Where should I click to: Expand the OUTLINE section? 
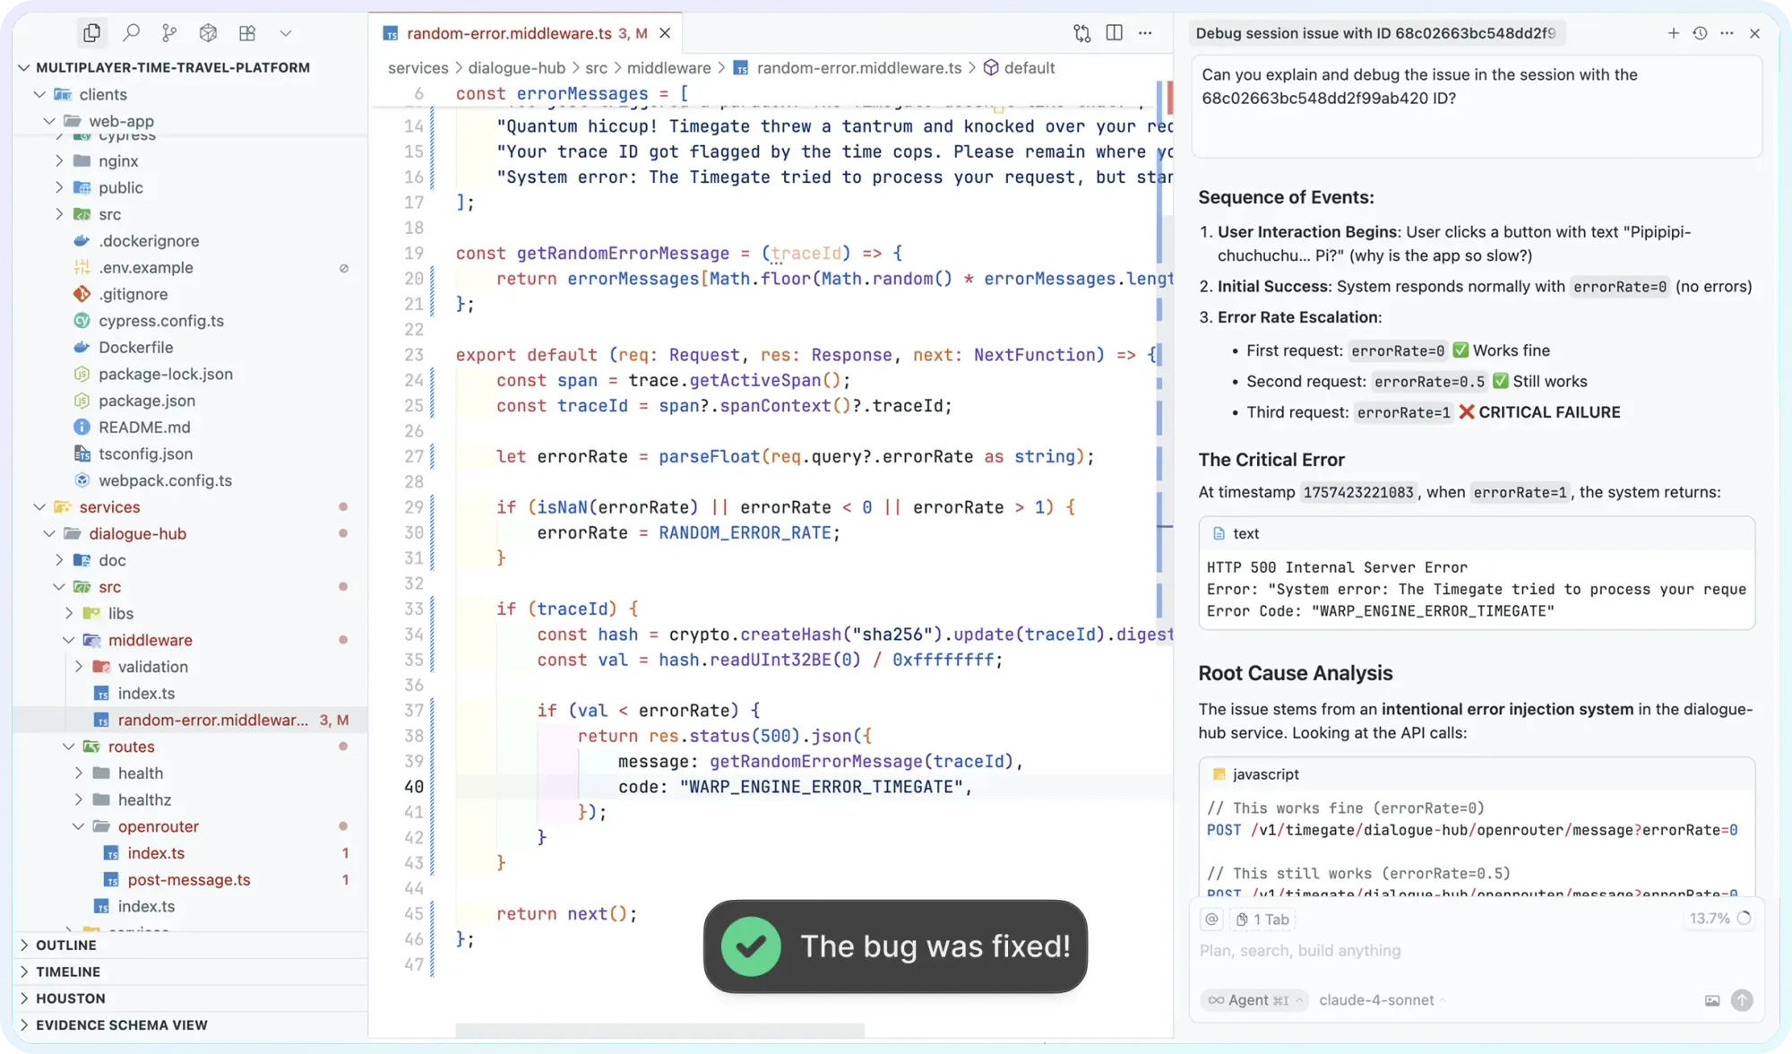click(65, 945)
